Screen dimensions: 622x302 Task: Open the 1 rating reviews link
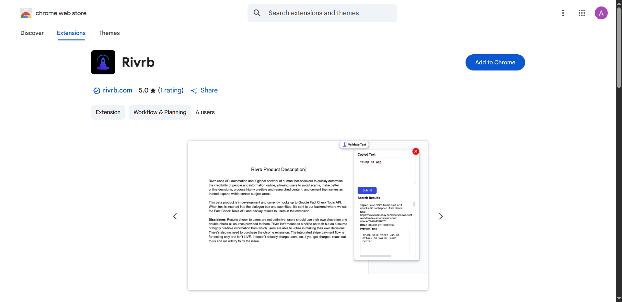click(171, 90)
